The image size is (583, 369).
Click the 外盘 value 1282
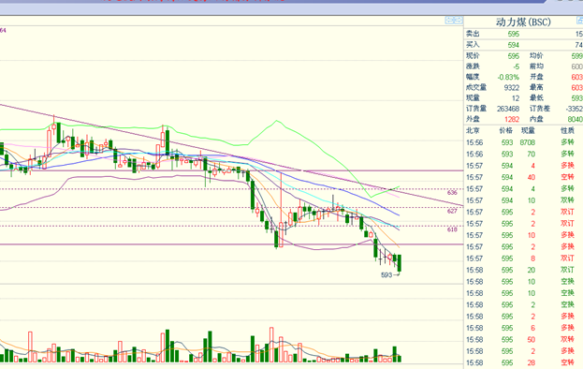[512, 119]
